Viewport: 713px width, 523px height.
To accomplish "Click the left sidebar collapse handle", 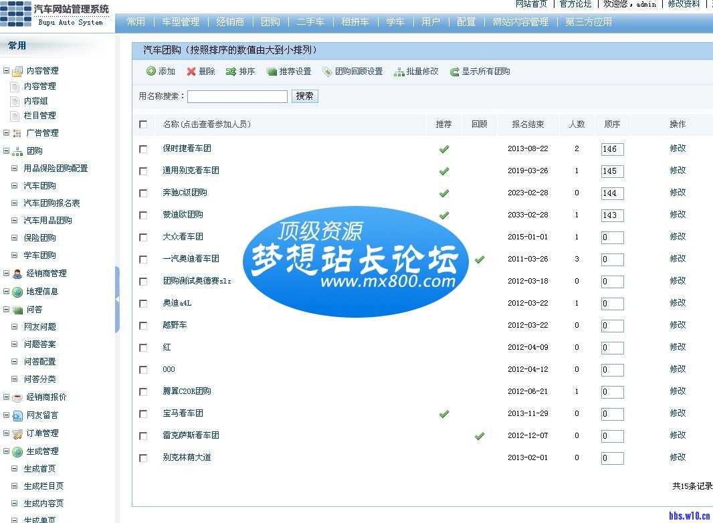I will click(118, 300).
